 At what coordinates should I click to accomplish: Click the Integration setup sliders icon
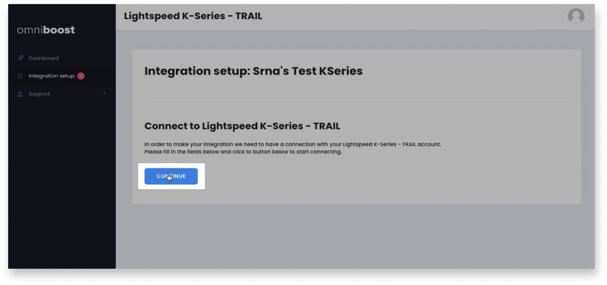[20, 76]
